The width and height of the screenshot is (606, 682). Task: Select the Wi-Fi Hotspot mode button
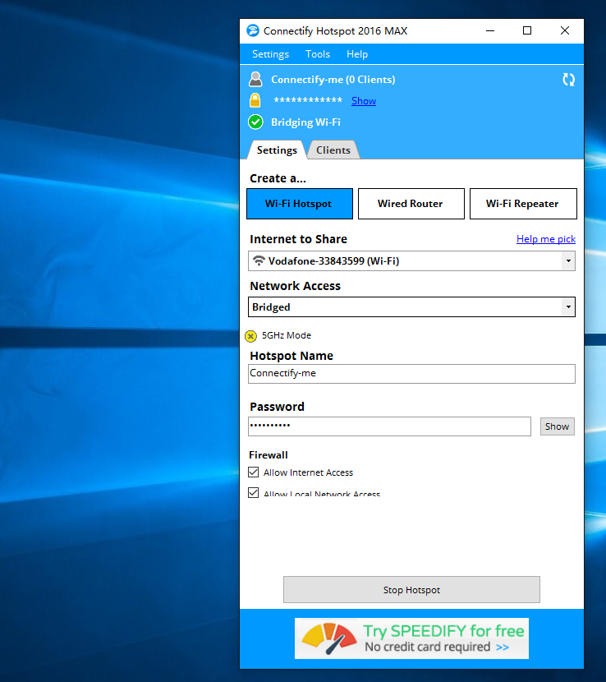pyautogui.click(x=300, y=204)
